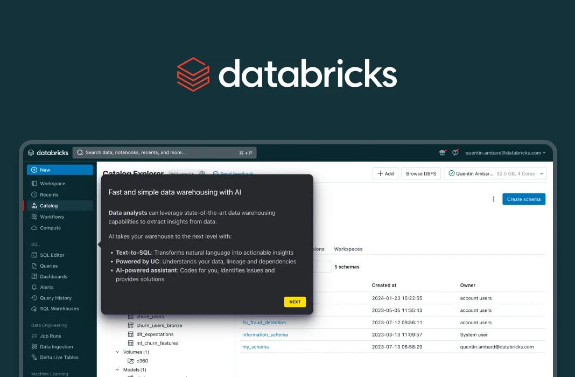575x377 pixels.
Task: Click the Queries icon in sidebar
Action: pyautogui.click(x=34, y=266)
